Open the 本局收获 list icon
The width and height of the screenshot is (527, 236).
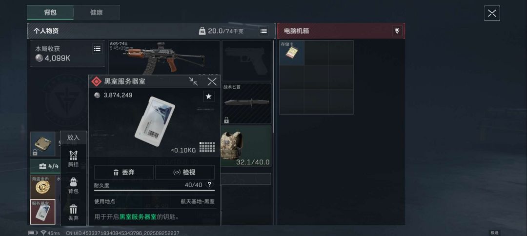click(97, 49)
